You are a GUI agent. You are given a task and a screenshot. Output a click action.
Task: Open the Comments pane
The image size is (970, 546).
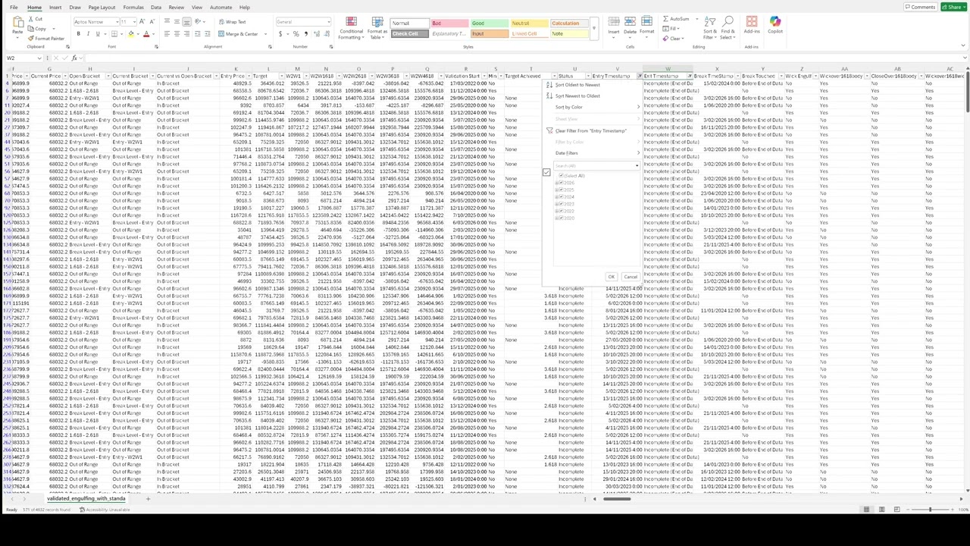(x=920, y=8)
